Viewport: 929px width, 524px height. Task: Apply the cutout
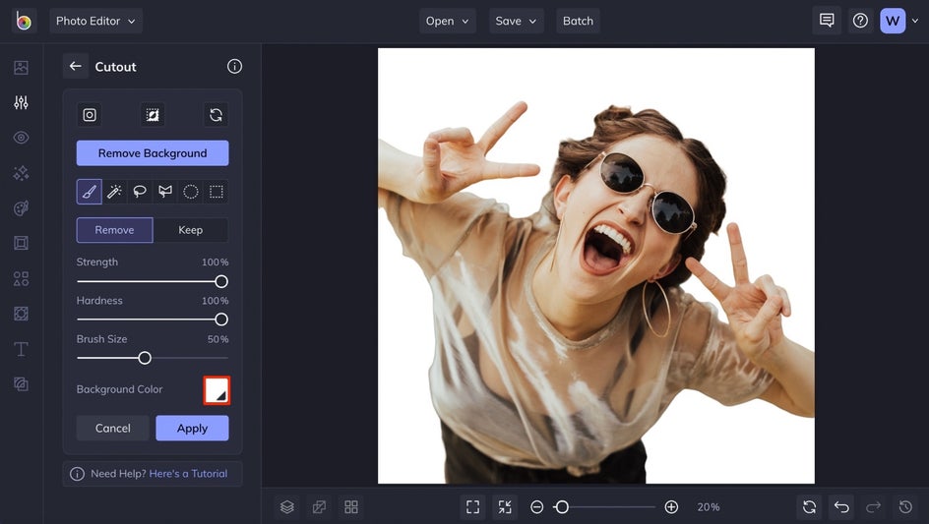(192, 428)
